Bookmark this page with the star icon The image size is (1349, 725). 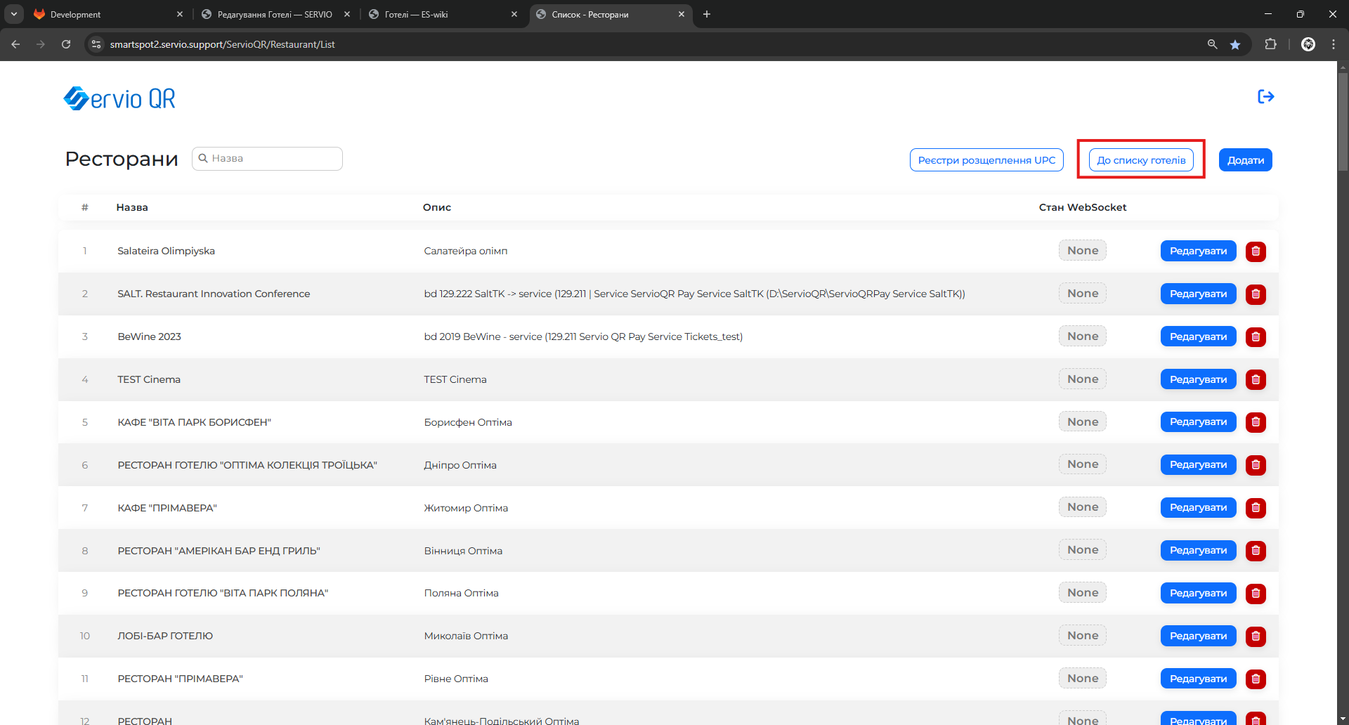(1235, 44)
